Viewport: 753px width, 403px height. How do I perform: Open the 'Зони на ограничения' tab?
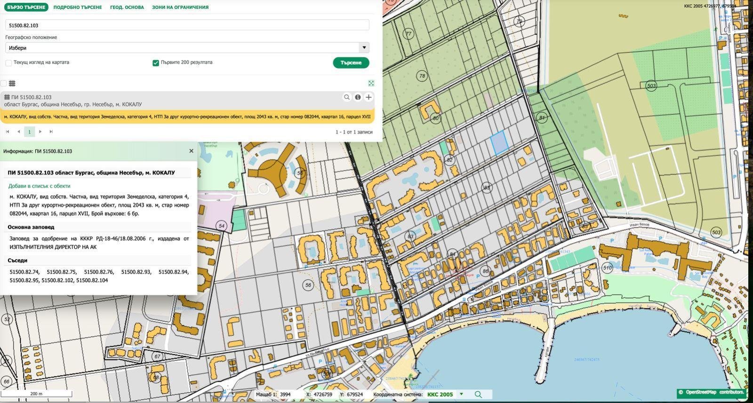point(180,7)
